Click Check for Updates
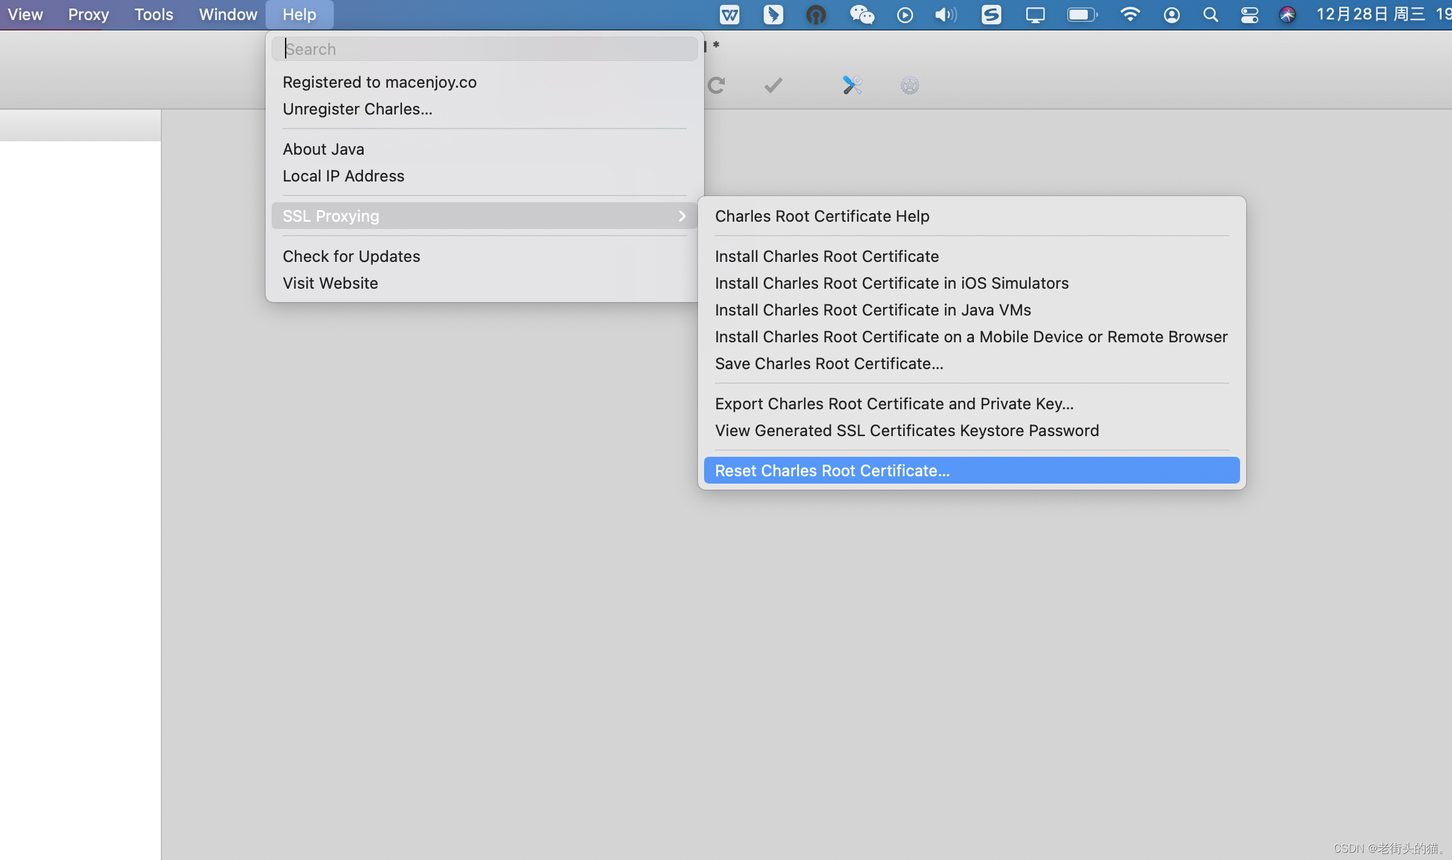Screen dimensions: 1452x860 [351, 256]
